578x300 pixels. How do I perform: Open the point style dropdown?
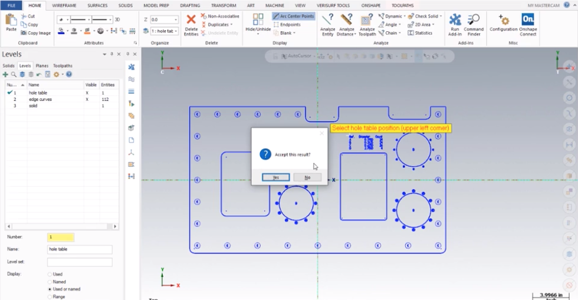coord(67,19)
